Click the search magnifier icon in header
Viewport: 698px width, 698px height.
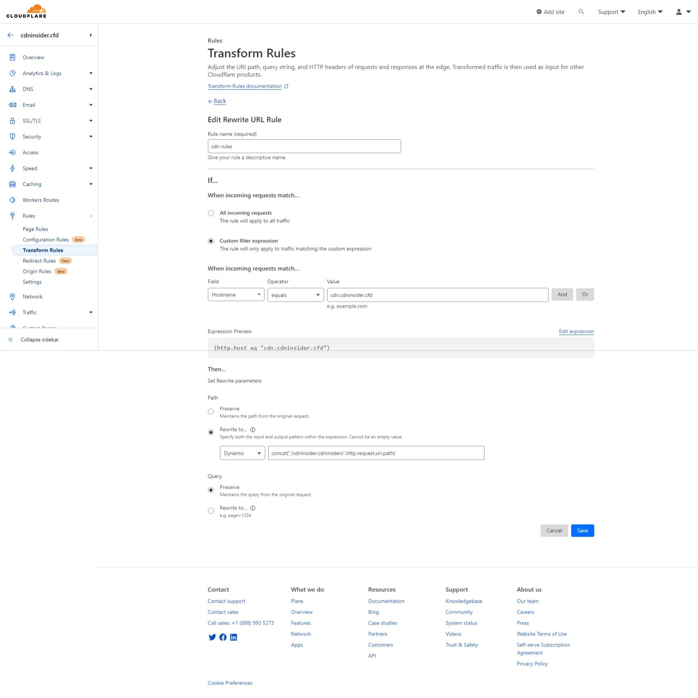tap(581, 12)
